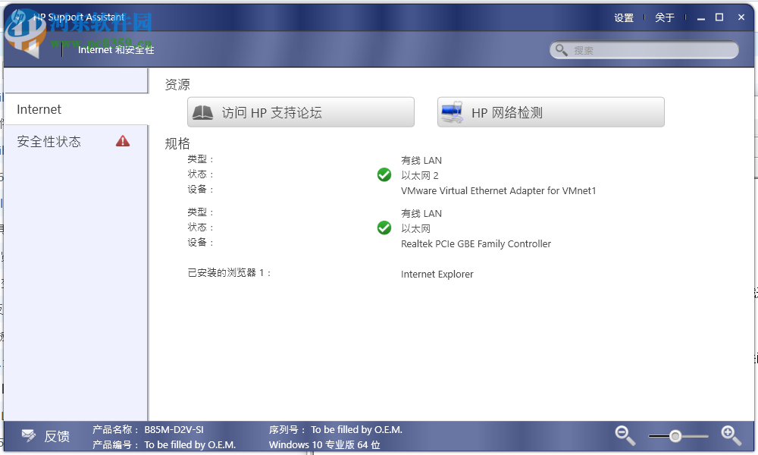Click the Internet 和安全性 header label

pos(117,50)
